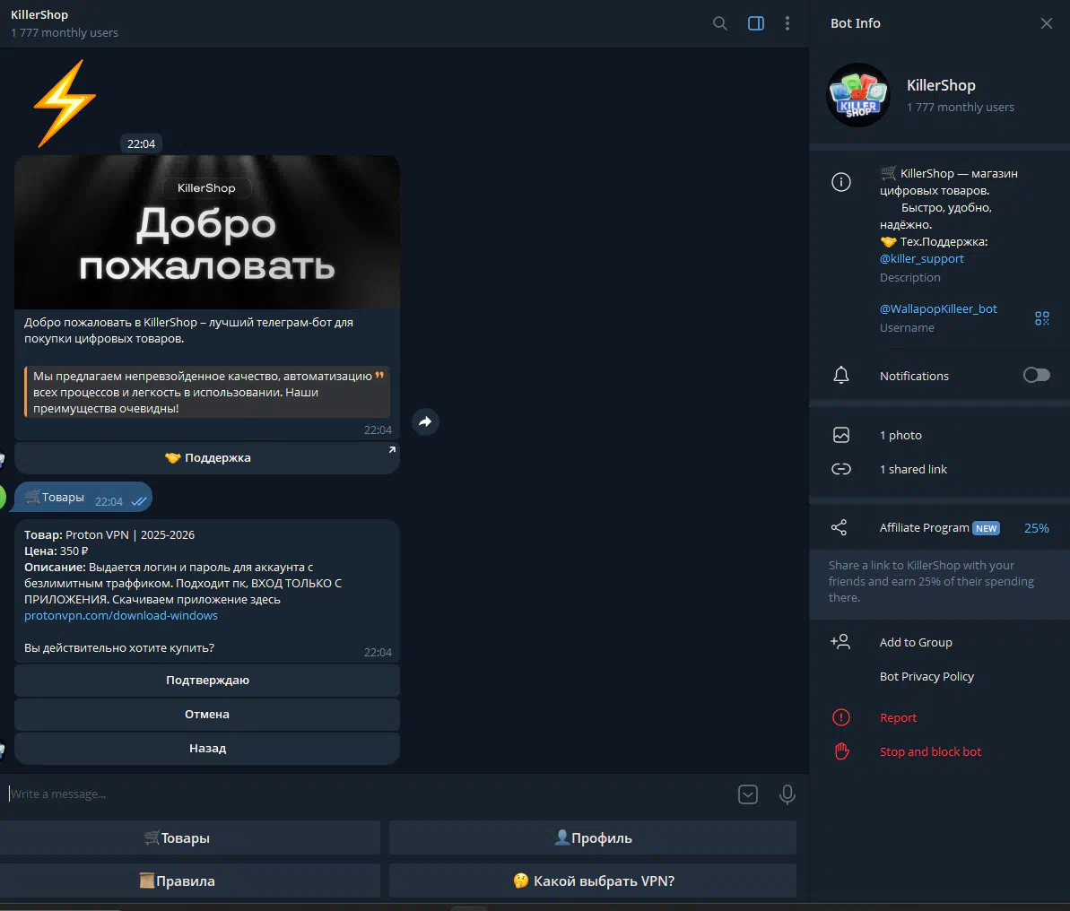Confirm purchase with Подтверждаю button

pos(207,681)
